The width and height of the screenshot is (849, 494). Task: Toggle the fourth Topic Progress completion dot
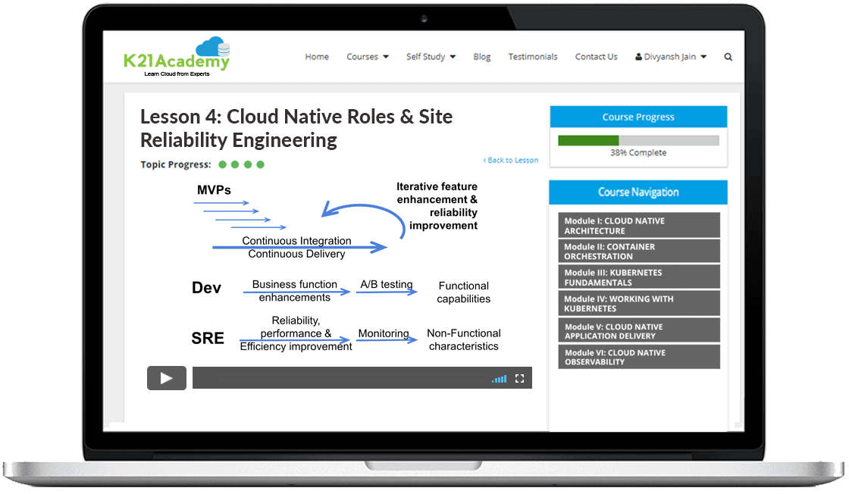click(261, 164)
